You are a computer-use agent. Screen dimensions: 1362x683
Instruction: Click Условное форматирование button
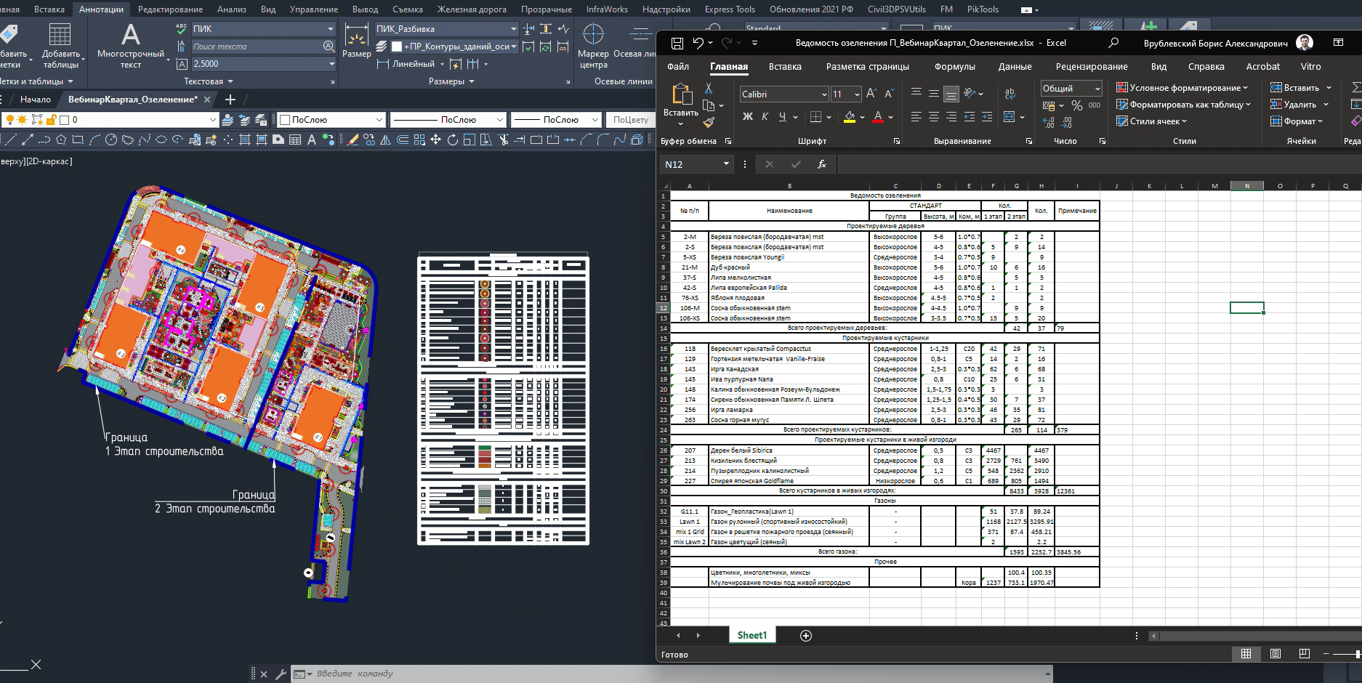1182,88
